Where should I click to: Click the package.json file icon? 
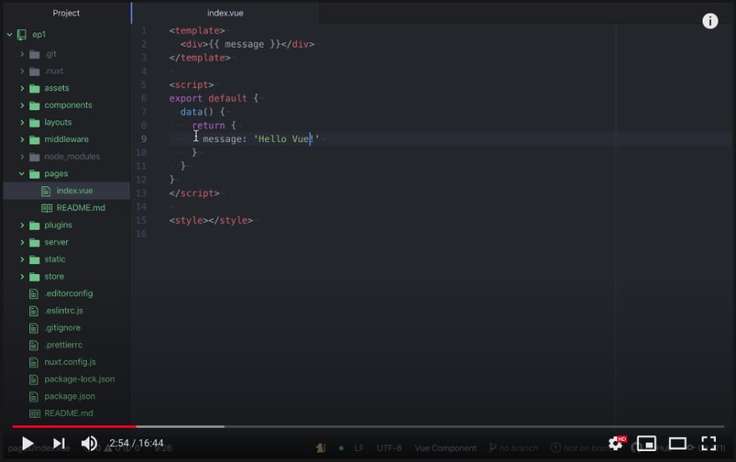(33, 397)
